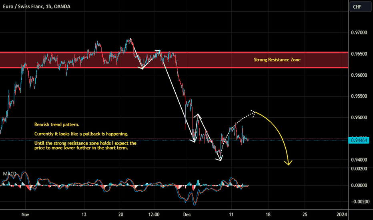The image size is (373, 220).
Task: Click the 0.95000 price axis label
Action: [359, 118]
